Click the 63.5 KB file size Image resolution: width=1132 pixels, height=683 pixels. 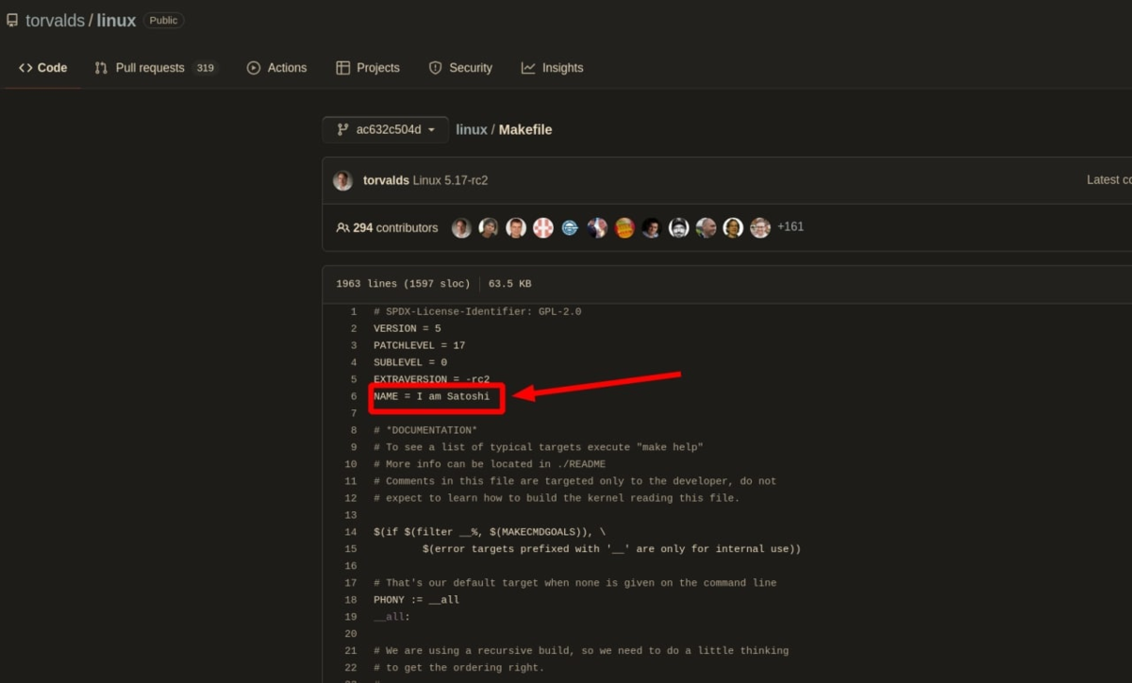point(510,284)
